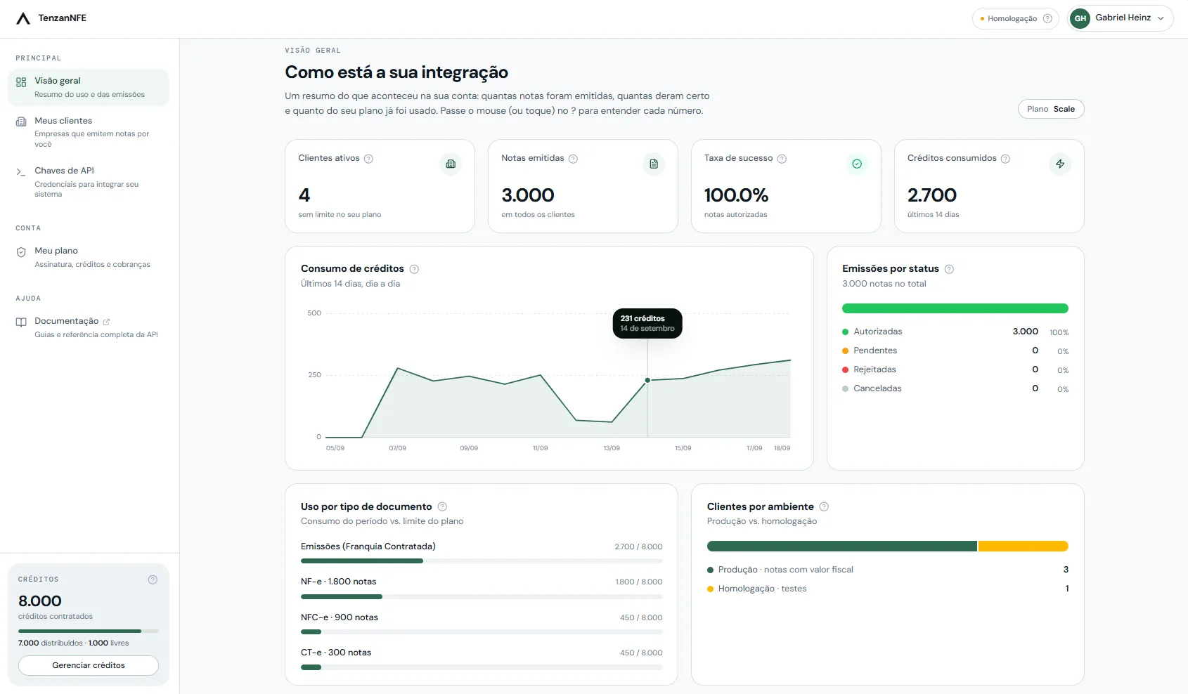Click yellow Homologação segment of ambiente bar
This screenshot has width=1188, height=694.
pos(1024,546)
